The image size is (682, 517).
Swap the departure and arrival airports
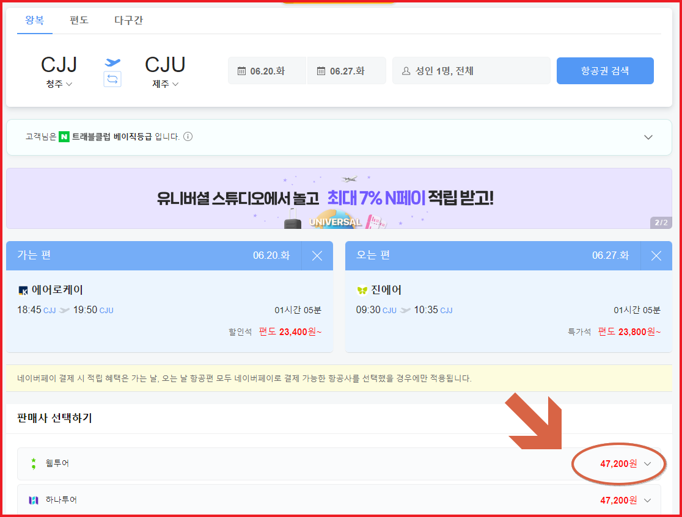click(x=112, y=79)
